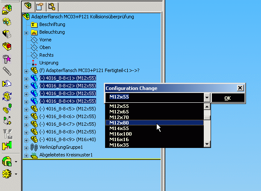Click the VerknüpfungGruppe1 paperclips icon

(34, 147)
